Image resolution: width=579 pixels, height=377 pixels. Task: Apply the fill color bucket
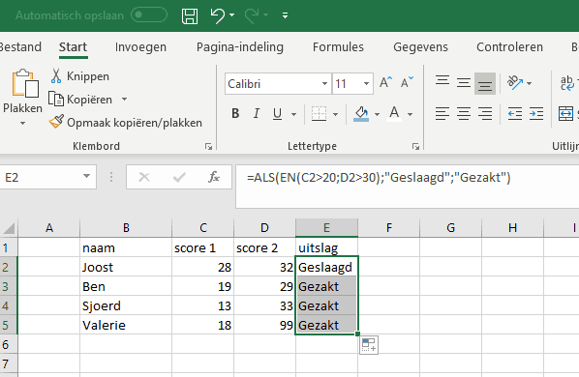point(361,114)
